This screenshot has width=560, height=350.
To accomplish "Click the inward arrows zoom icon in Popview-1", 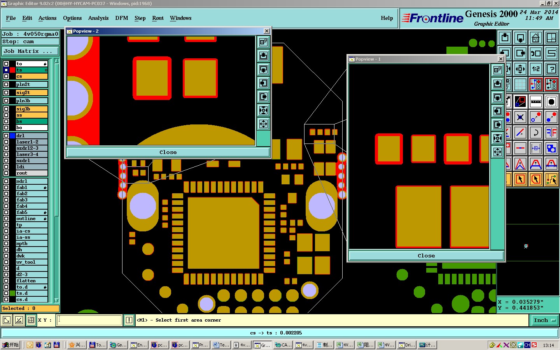I will click(x=498, y=138).
